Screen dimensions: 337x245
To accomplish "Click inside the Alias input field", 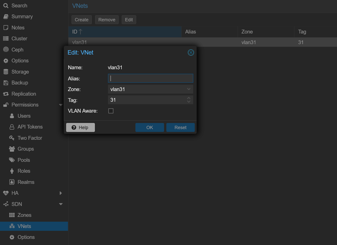I will pyautogui.click(x=150, y=78).
